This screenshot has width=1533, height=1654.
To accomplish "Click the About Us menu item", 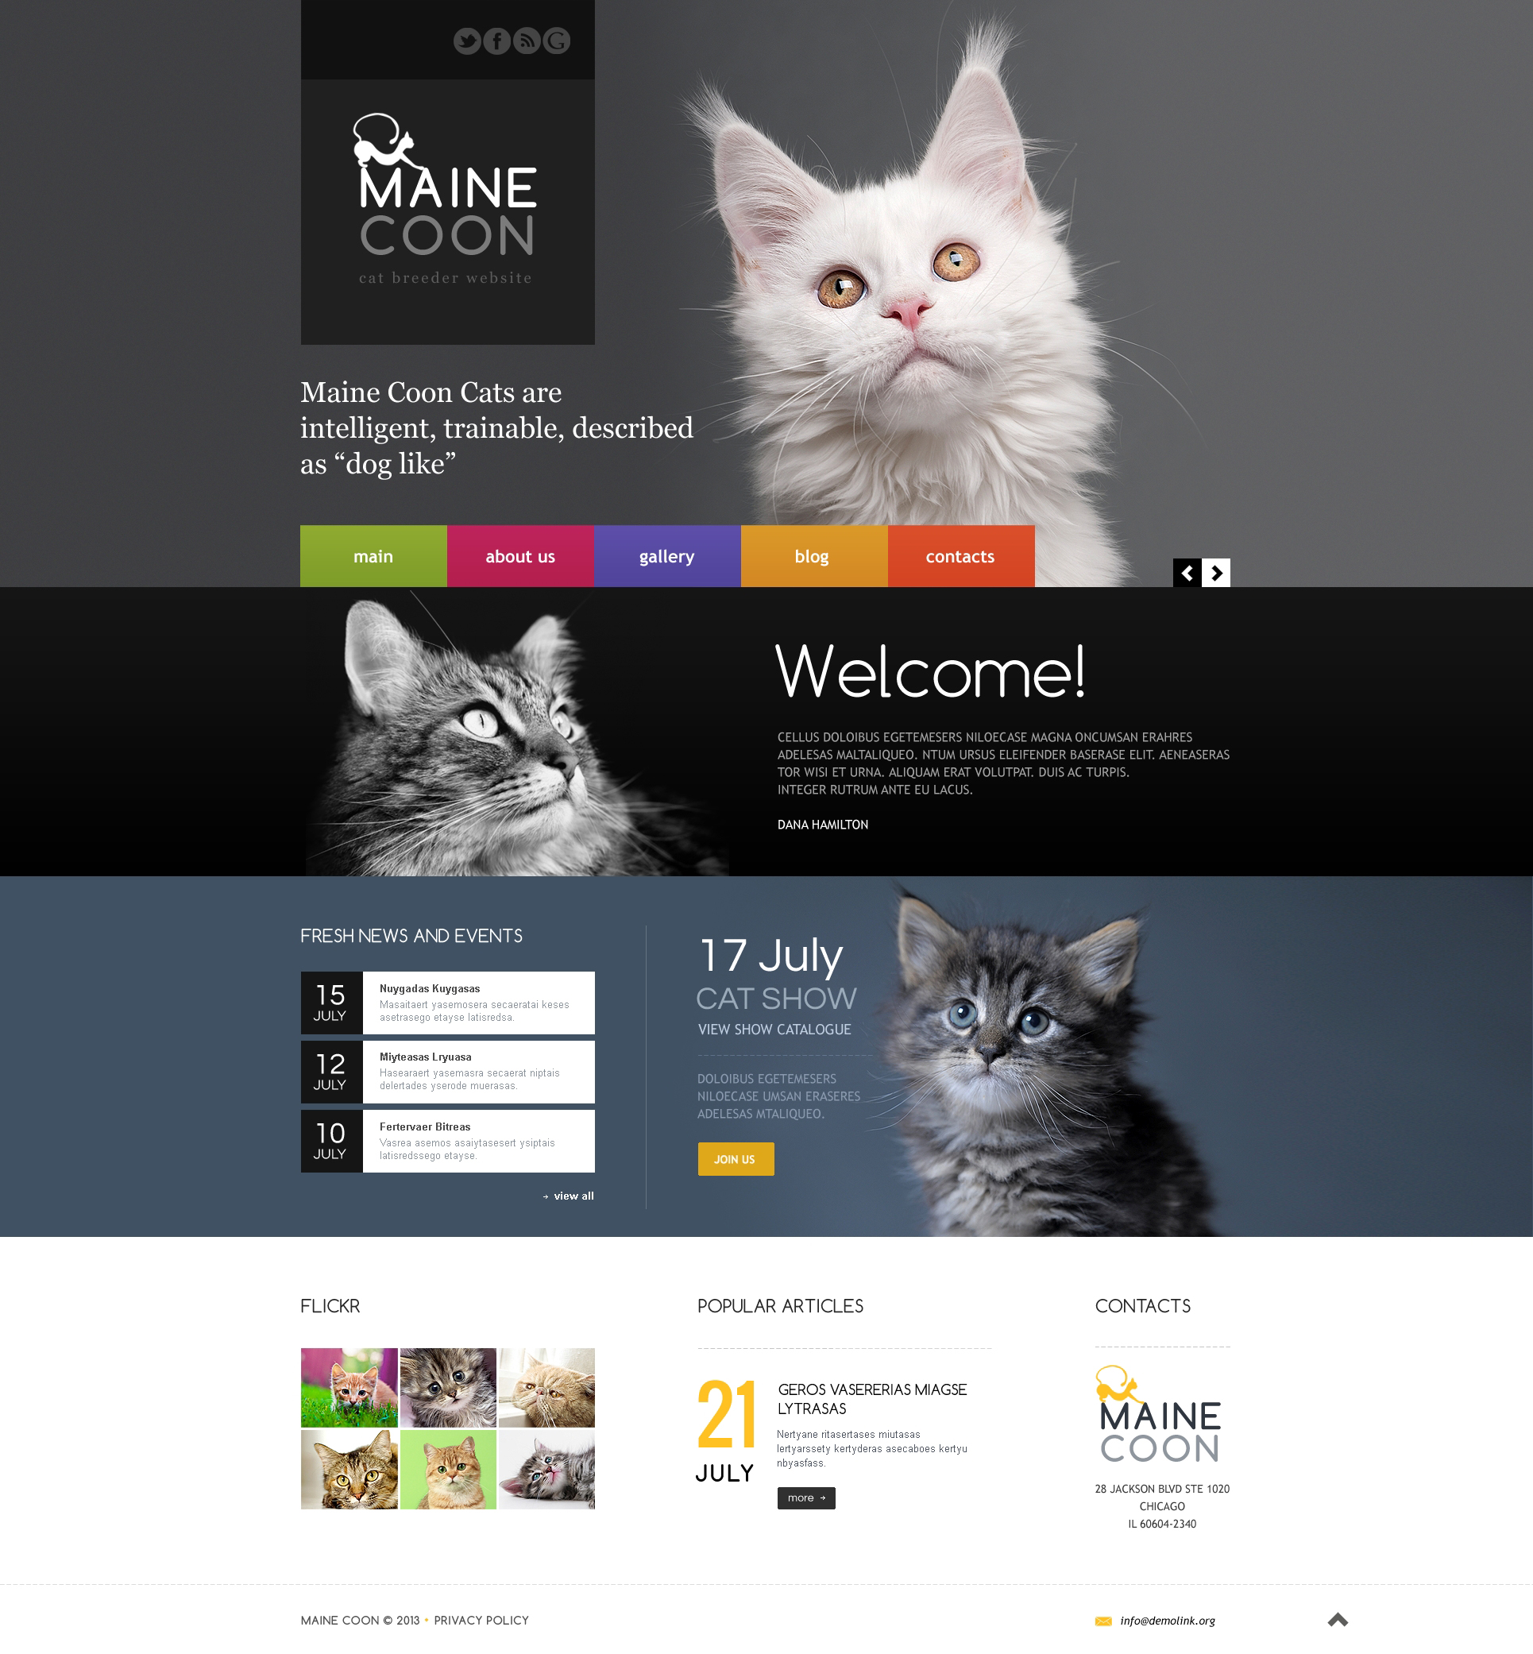I will click(x=522, y=556).
